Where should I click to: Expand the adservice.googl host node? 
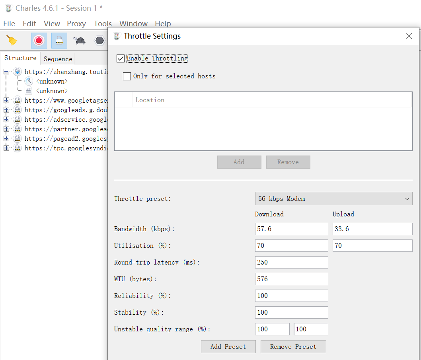pos(6,119)
